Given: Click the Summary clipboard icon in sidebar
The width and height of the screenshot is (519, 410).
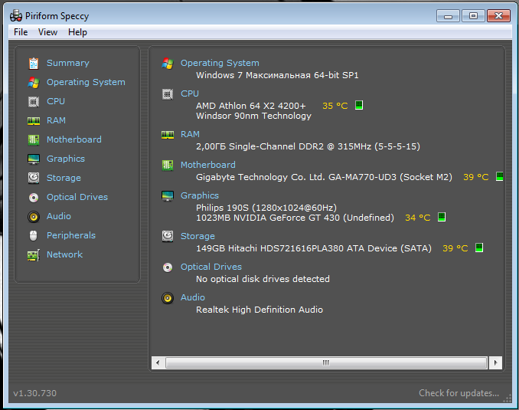Looking at the screenshot, I should (34, 63).
